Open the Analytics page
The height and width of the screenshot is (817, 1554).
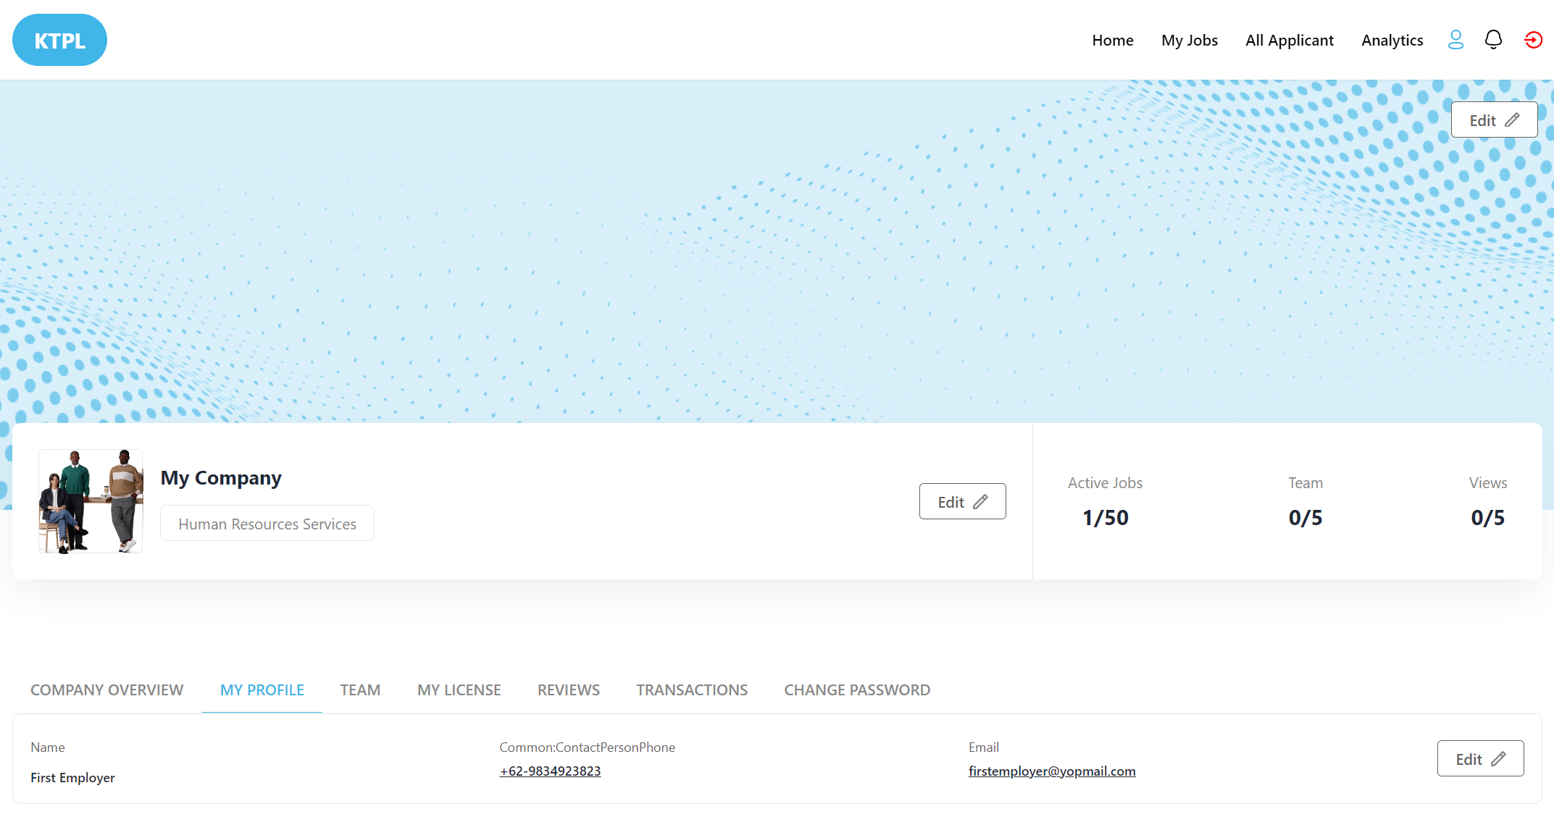coord(1392,41)
